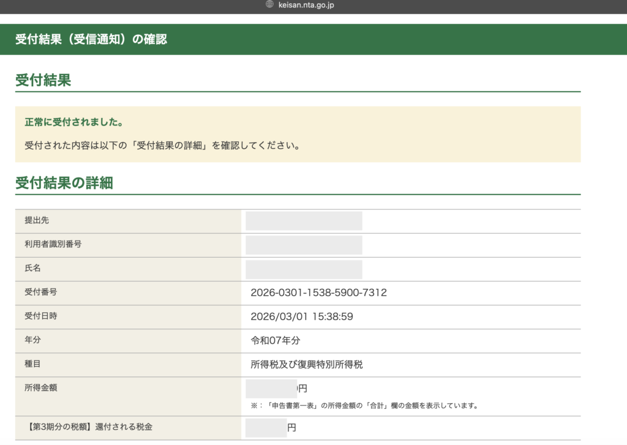The image size is (627, 445).
Task: Click the globe icon in the address bar
Action: 269,5
